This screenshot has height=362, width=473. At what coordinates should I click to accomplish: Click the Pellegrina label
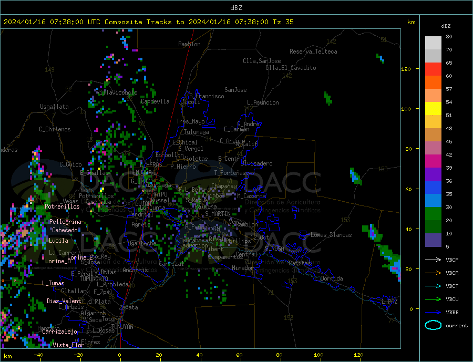(65, 221)
